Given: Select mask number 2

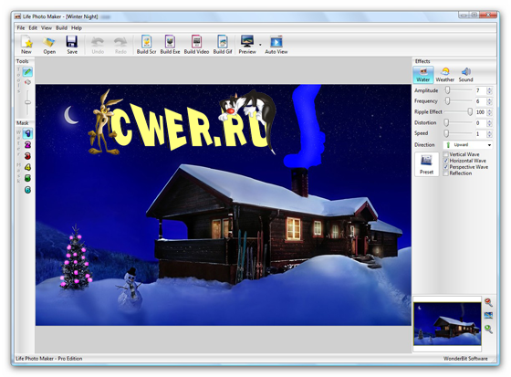Looking at the screenshot, I should coord(27,145).
